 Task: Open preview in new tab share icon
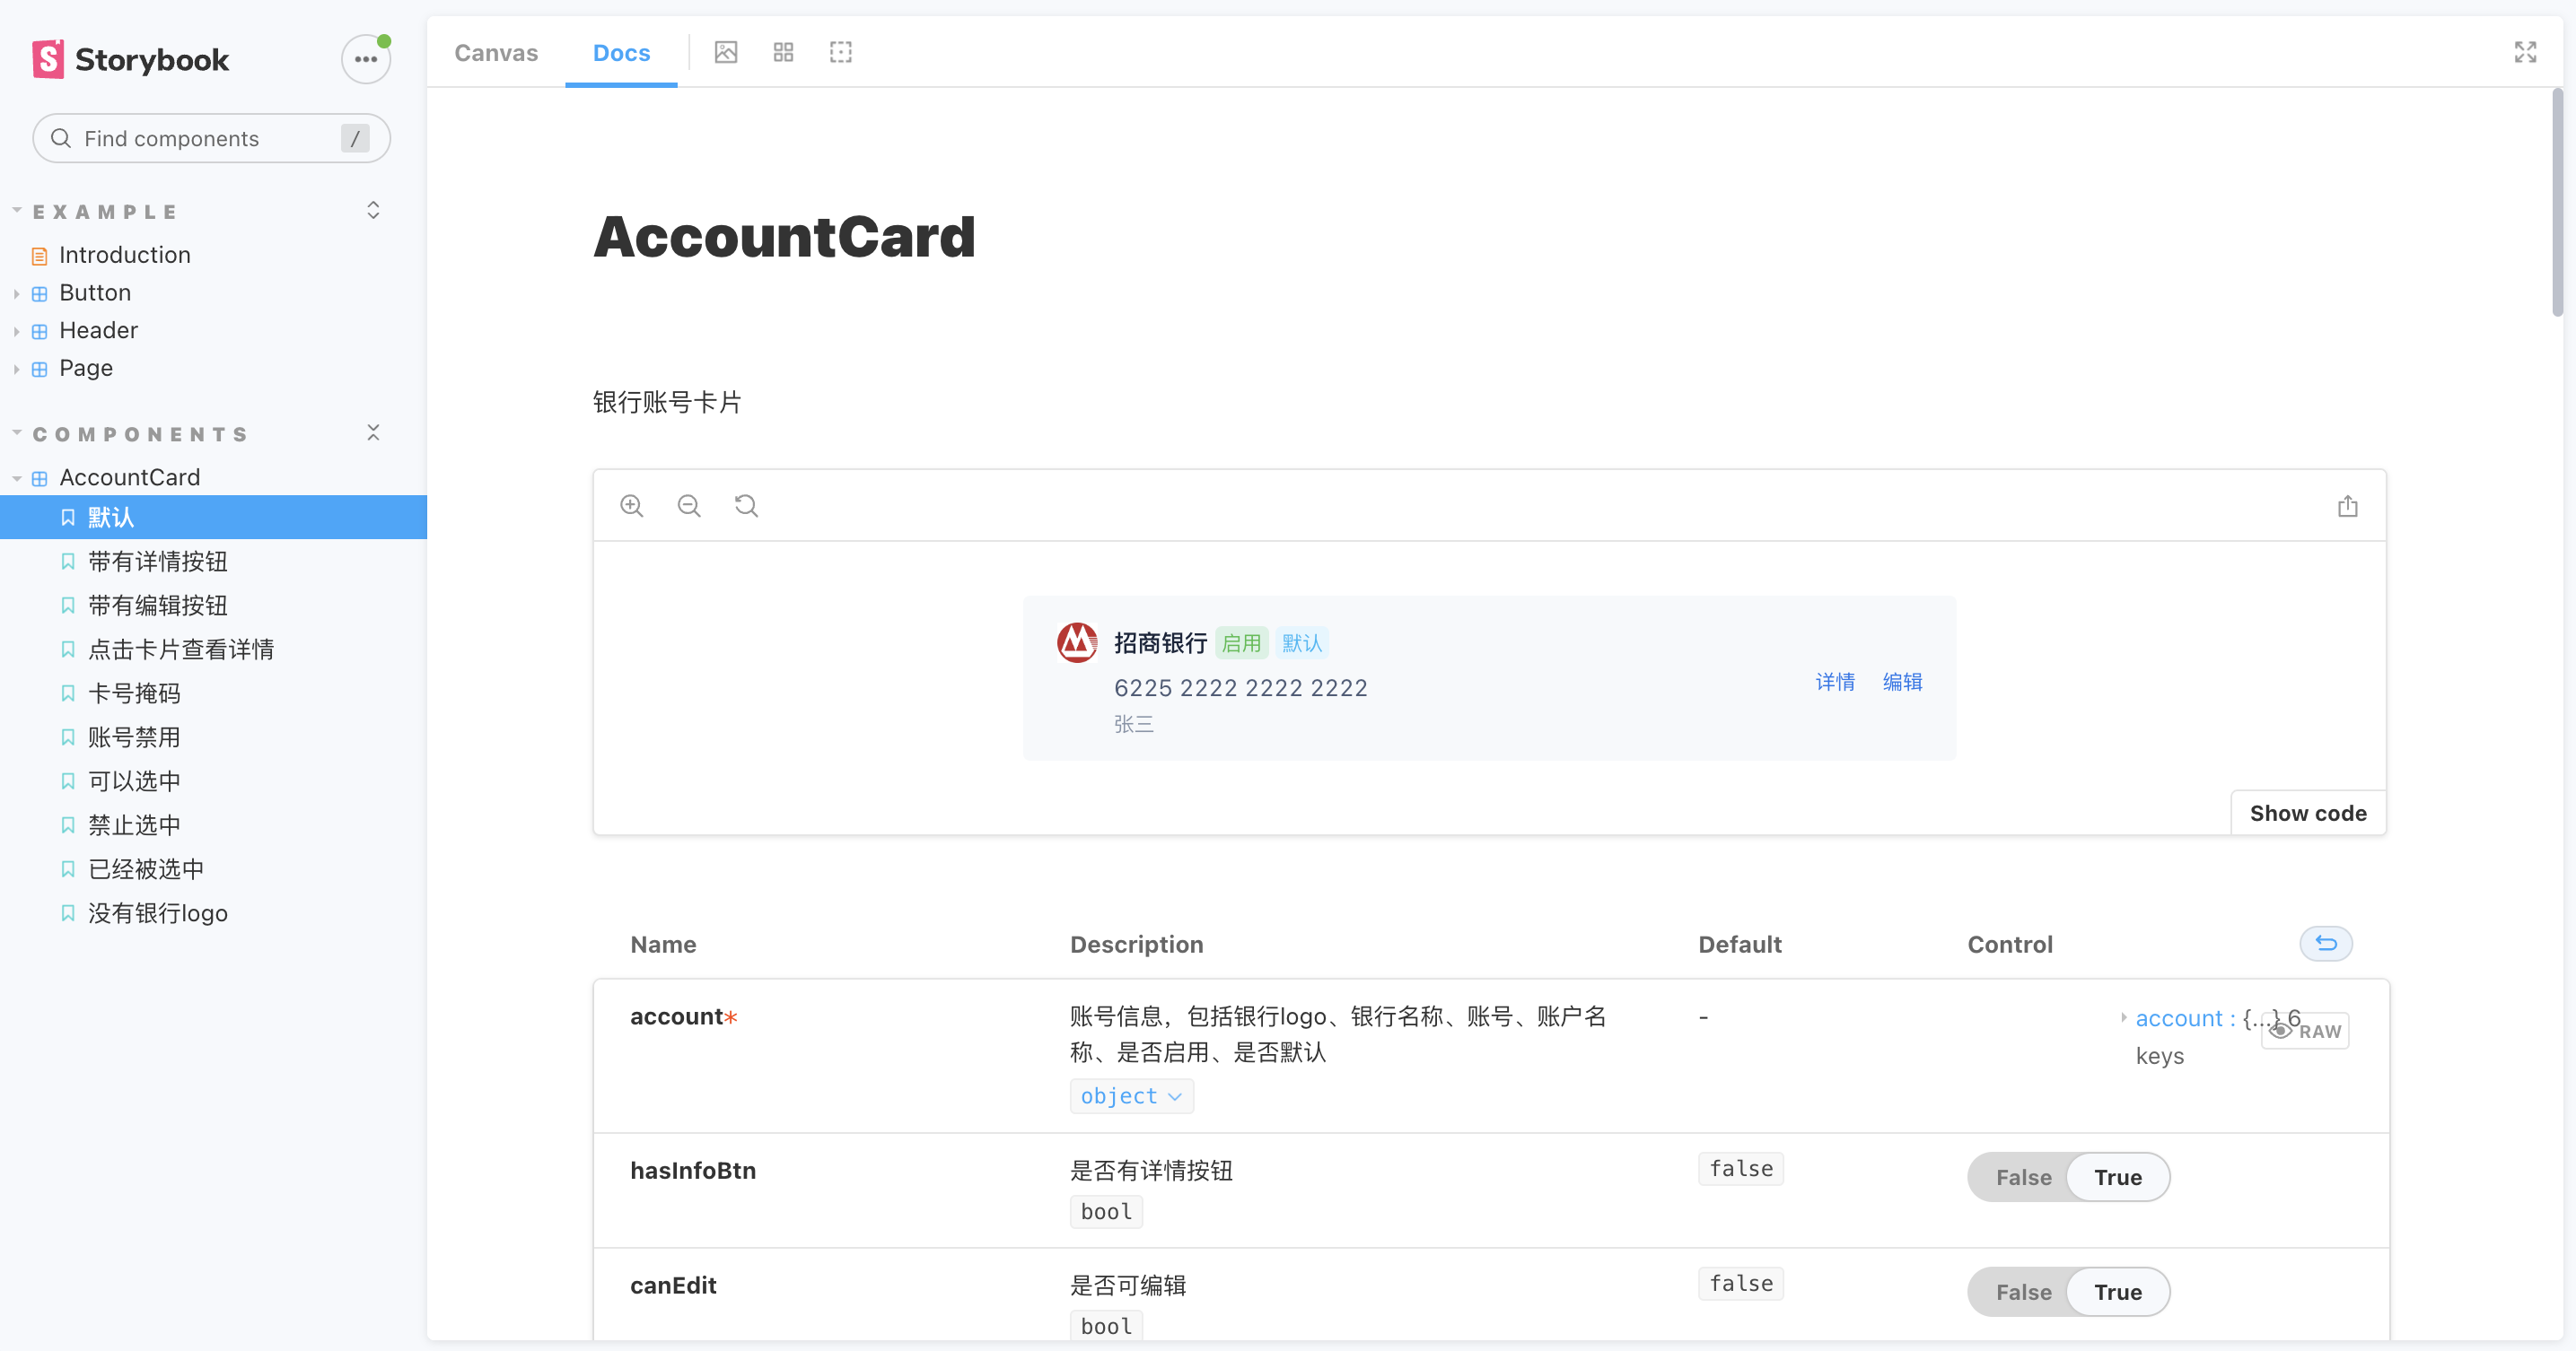click(2347, 506)
